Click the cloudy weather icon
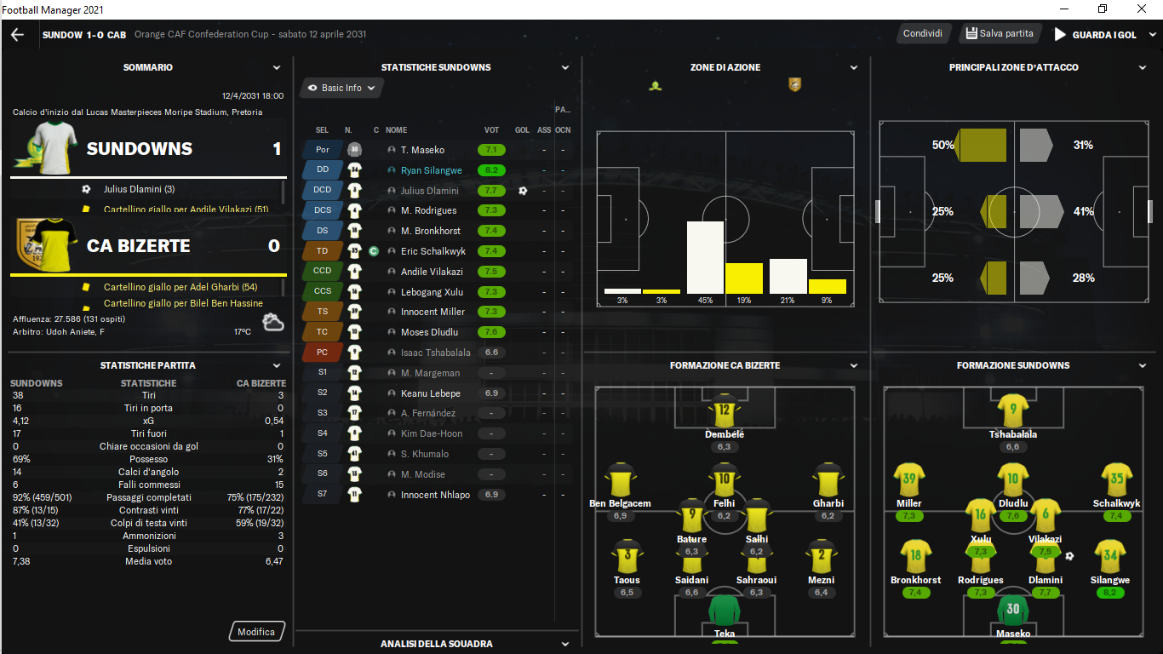Viewport: 1163px width, 654px height. (x=273, y=323)
